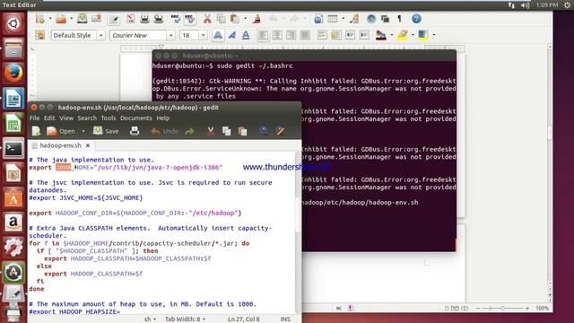Click the blue Help icon in Writer toolbar

click(x=416, y=19)
